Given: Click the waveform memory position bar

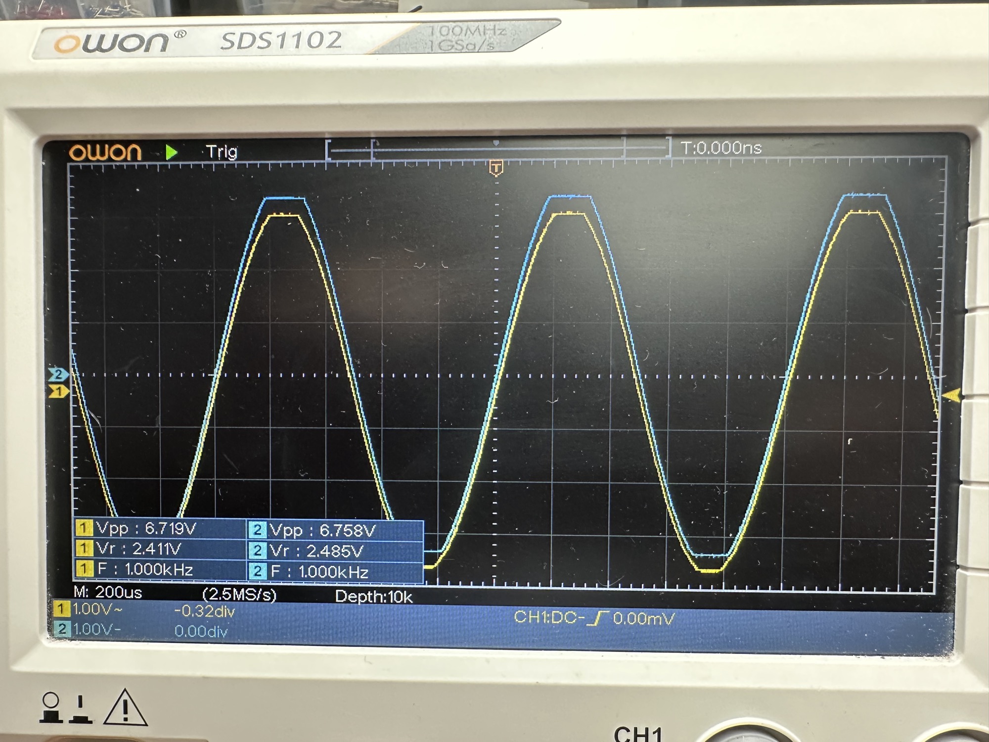Looking at the screenshot, I should (x=498, y=149).
